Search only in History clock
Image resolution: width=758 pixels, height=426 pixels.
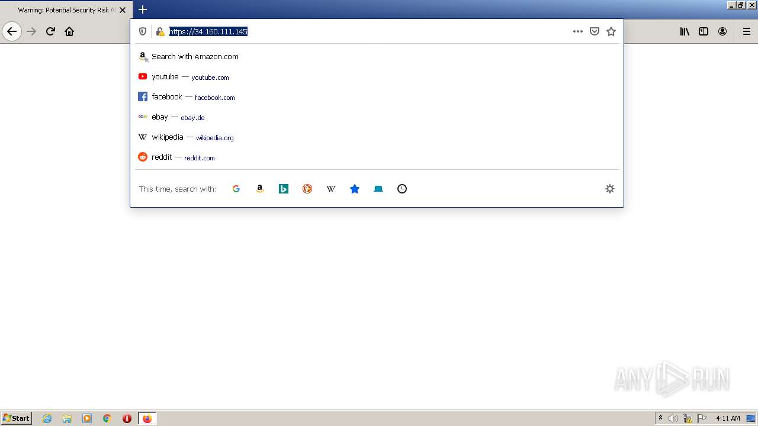point(402,189)
